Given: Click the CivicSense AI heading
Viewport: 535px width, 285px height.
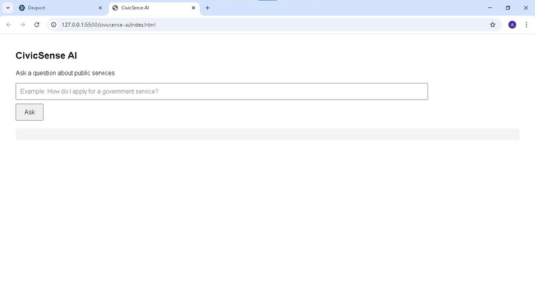Looking at the screenshot, I should [46, 56].
